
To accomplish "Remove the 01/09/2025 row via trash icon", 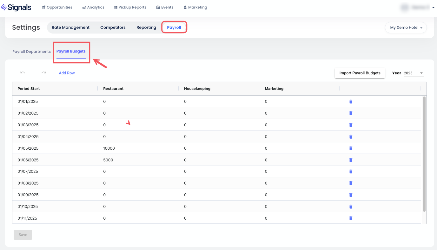I will (x=351, y=195).
